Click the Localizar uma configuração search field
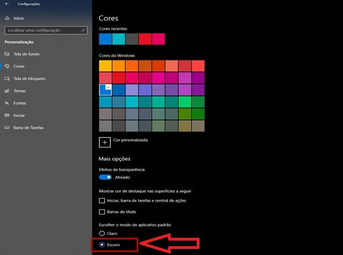 point(46,30)
